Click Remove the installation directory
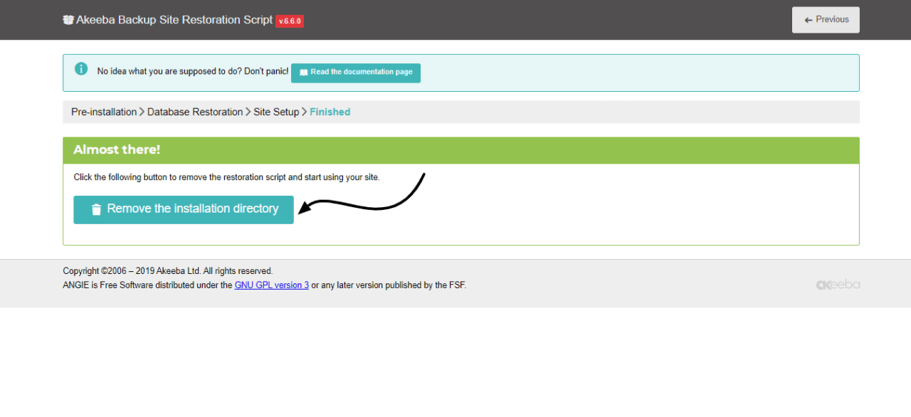The height and width of the screenshot is (417, 911). coord(184,210)
